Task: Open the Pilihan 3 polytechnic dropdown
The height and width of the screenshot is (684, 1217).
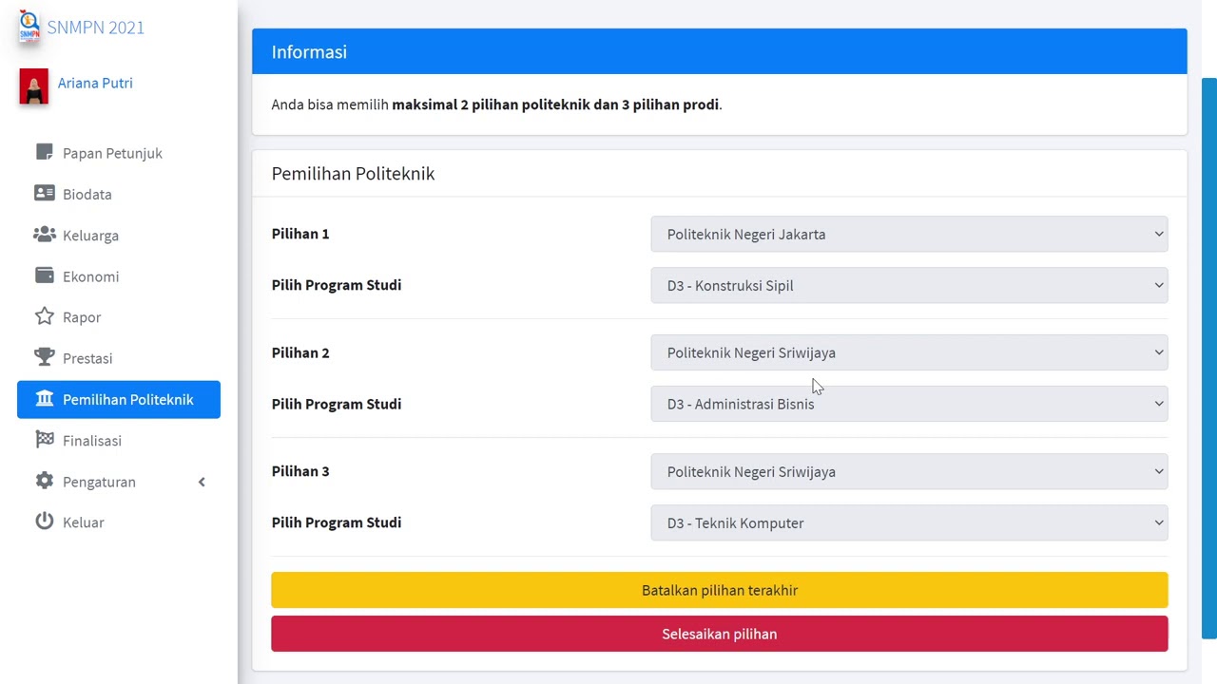Action: pos(909,472)
